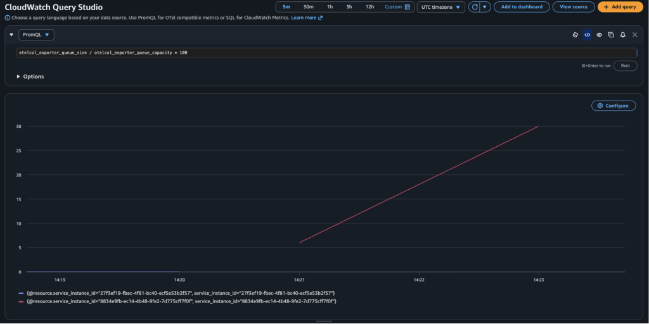Image resolution: width=649 pixels, height=324 pixels.
Task: Open the UTC timezone dropdown
Action: point(441,7)
